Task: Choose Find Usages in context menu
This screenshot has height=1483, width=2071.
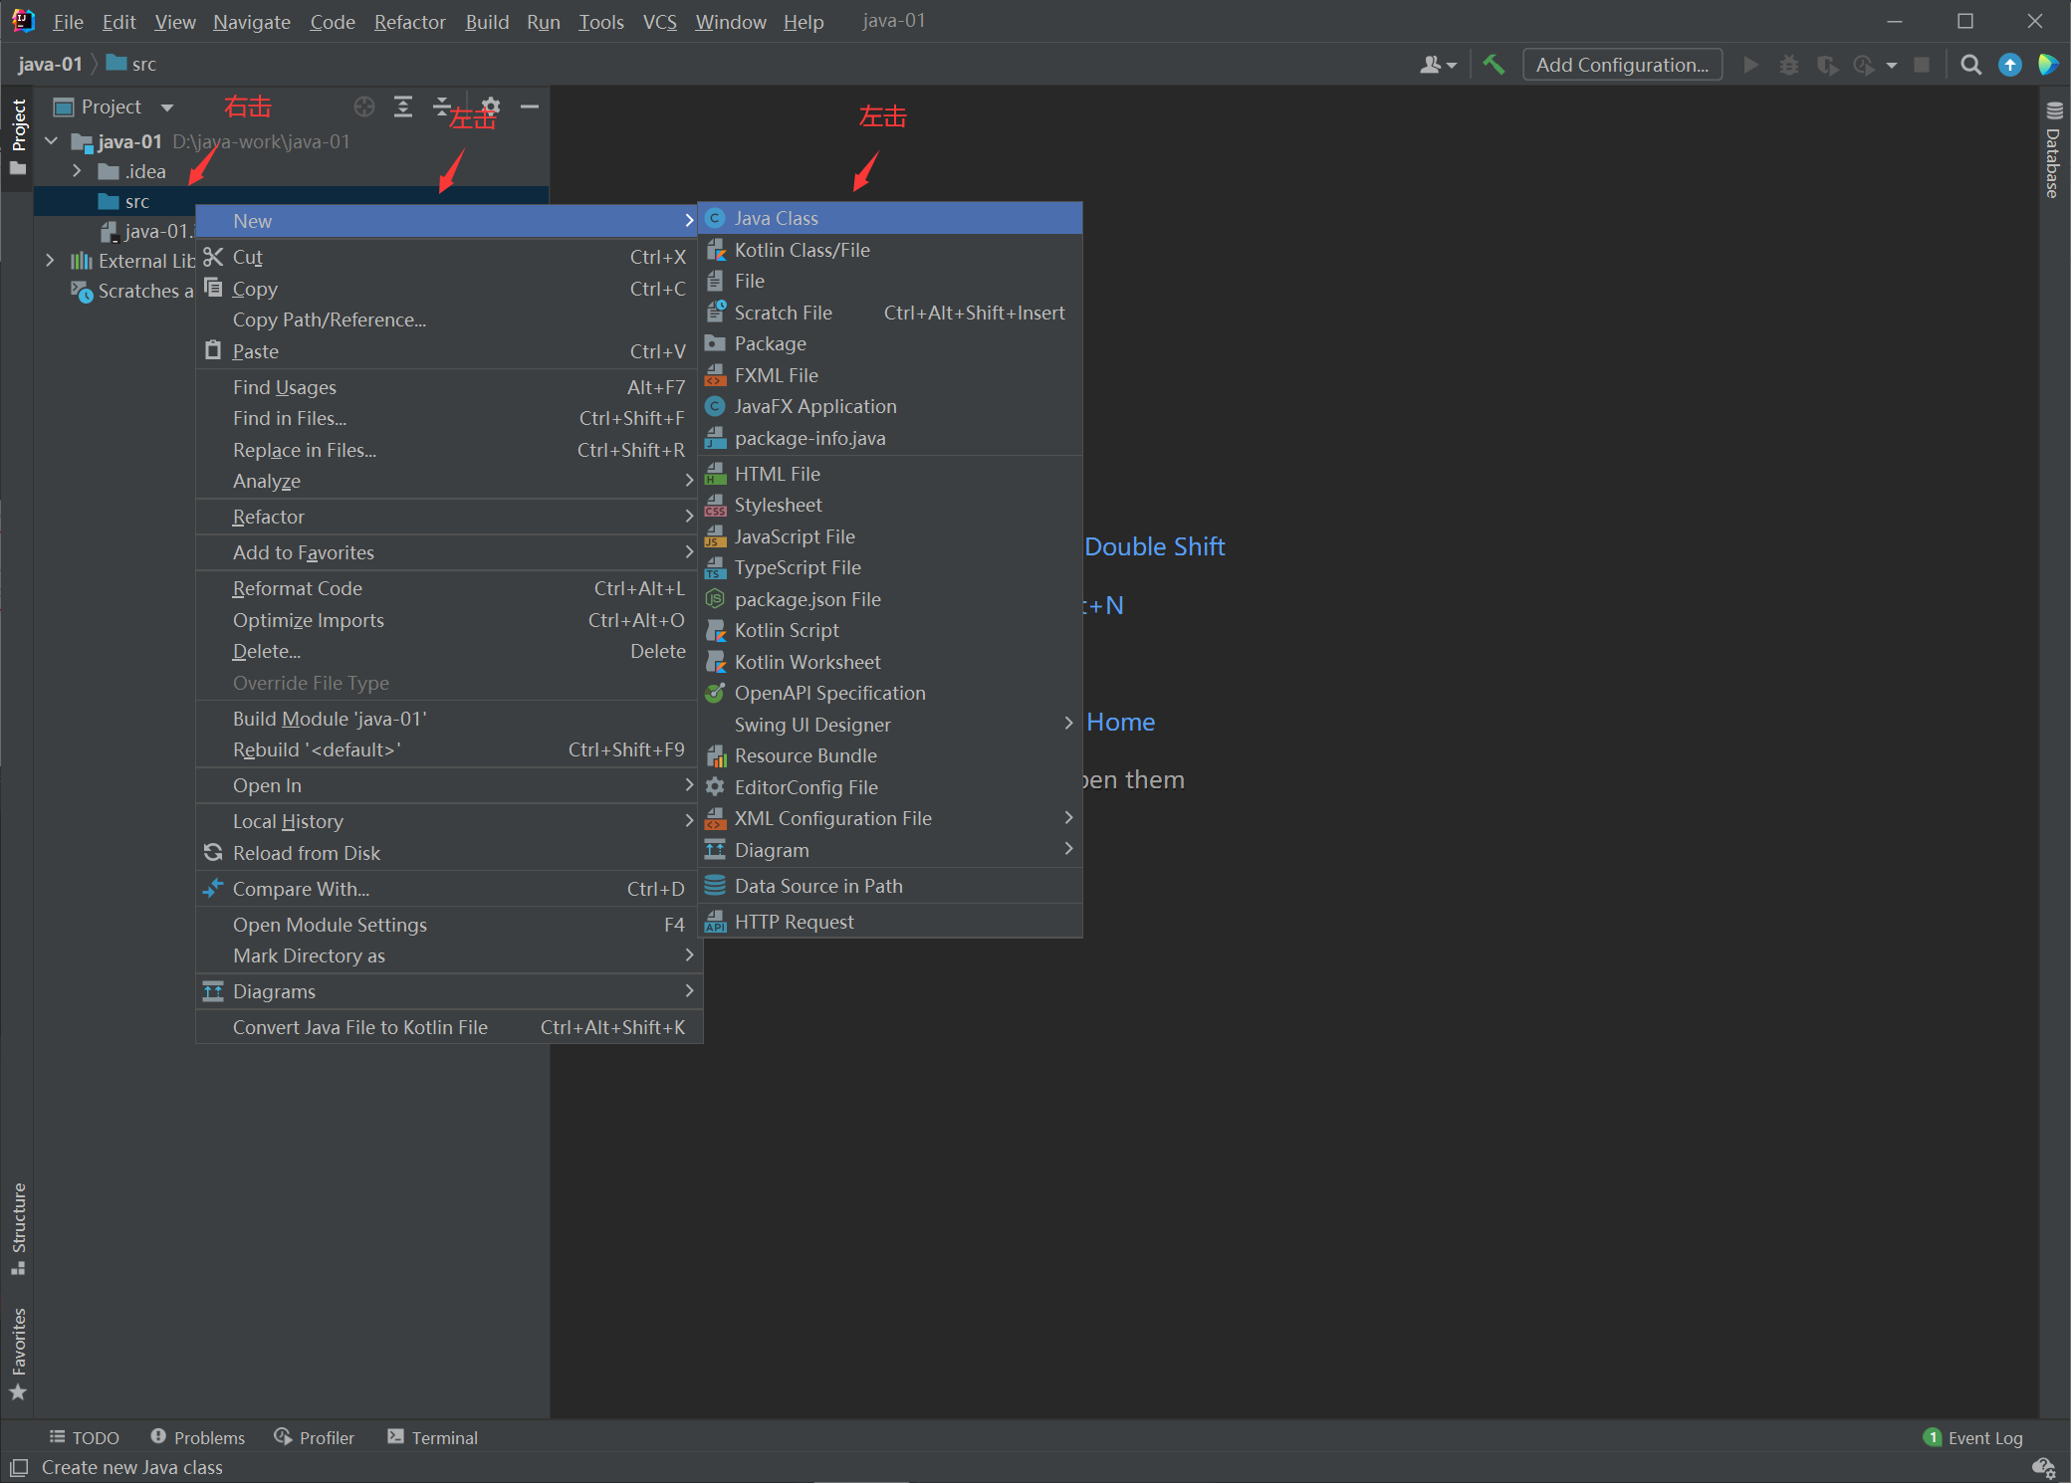Action: pyautogui.click(x=448, y=387)
